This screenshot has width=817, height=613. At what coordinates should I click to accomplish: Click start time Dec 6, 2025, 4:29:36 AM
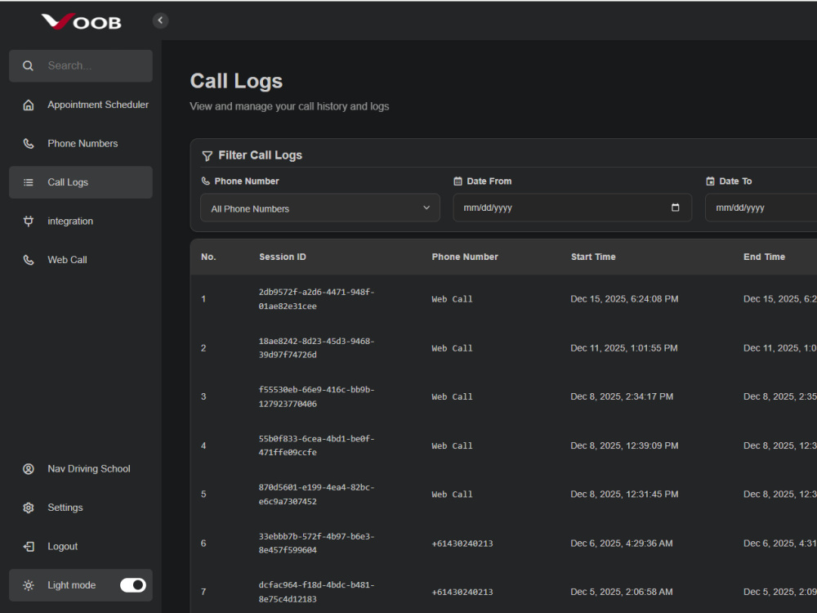(x=622, y=544)
